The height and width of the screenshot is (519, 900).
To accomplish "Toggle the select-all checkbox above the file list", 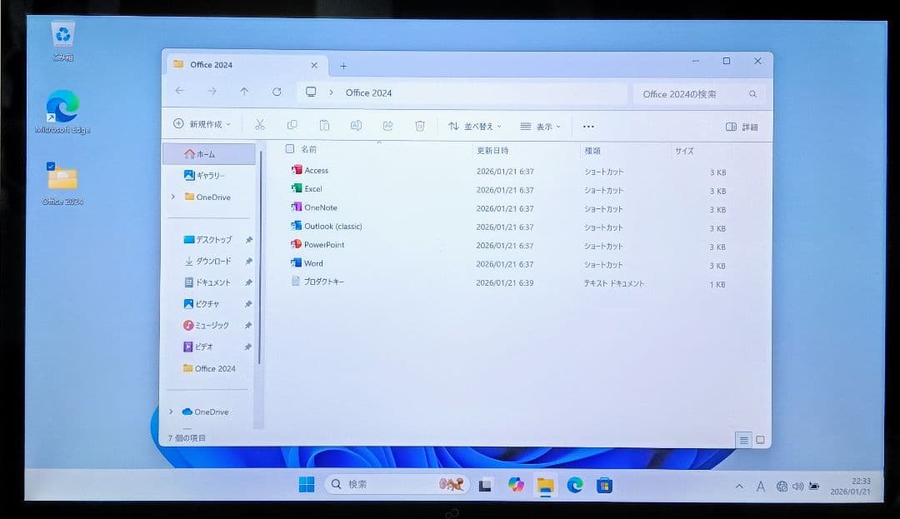I will tap(289, 148).
